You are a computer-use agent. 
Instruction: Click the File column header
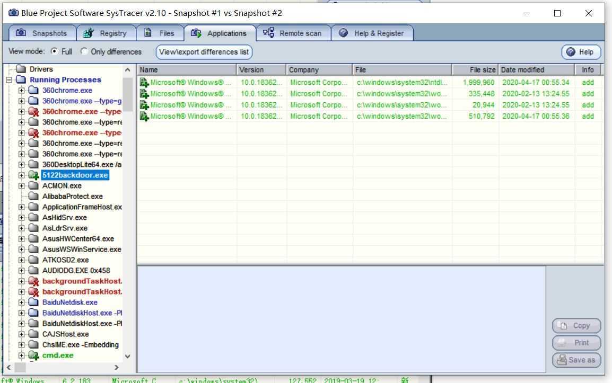pyautogui.click(x=402, y=70)
